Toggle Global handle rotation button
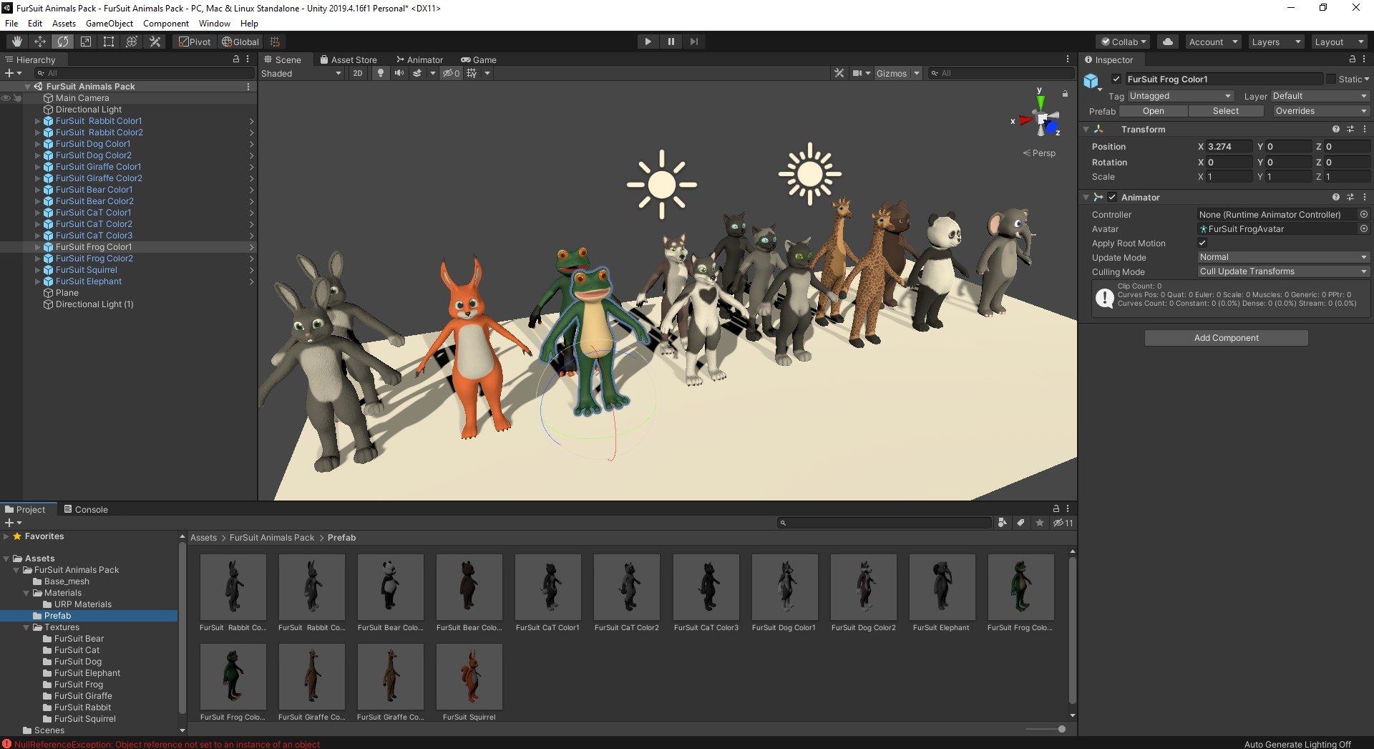This screenshot has height=749, width=1374. point(240,42)
